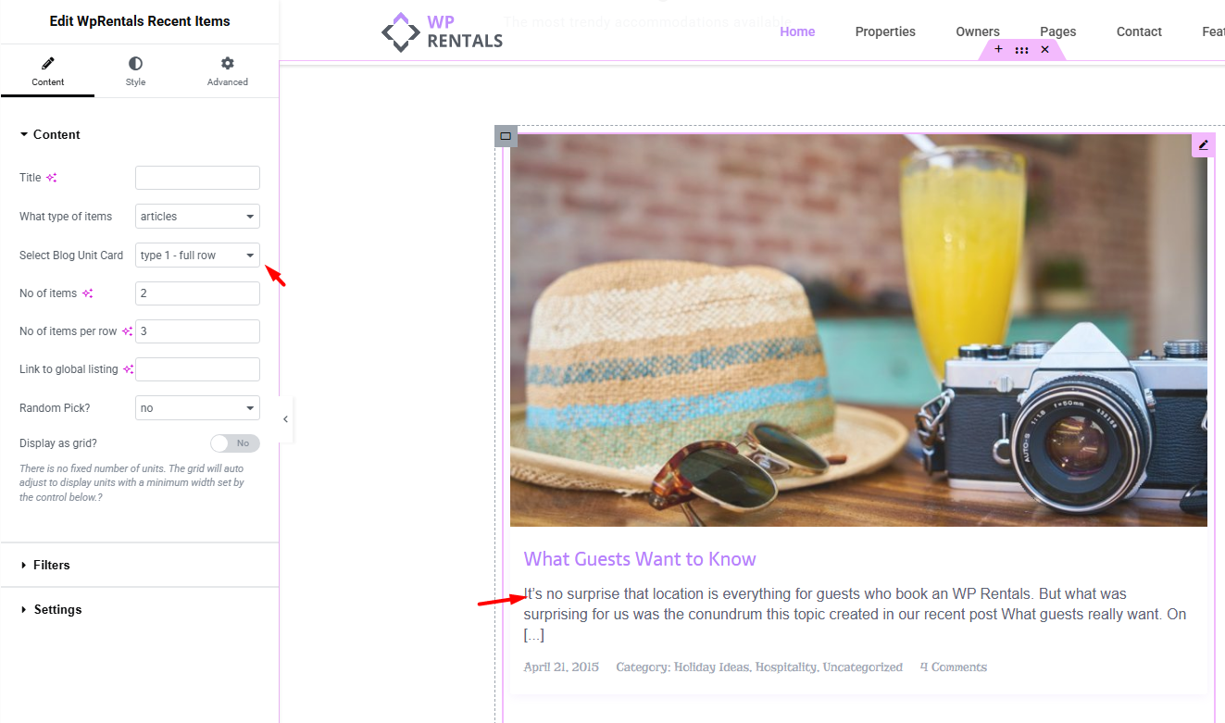Expand the Filters section
The width and height of the screenshot is (1225, 723).
click(51, 565)
